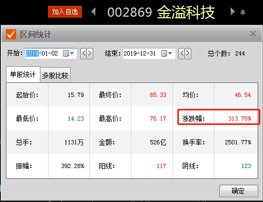263x202 pixels.
Task: Go to previous stock with left arrow
Action: 93,12
